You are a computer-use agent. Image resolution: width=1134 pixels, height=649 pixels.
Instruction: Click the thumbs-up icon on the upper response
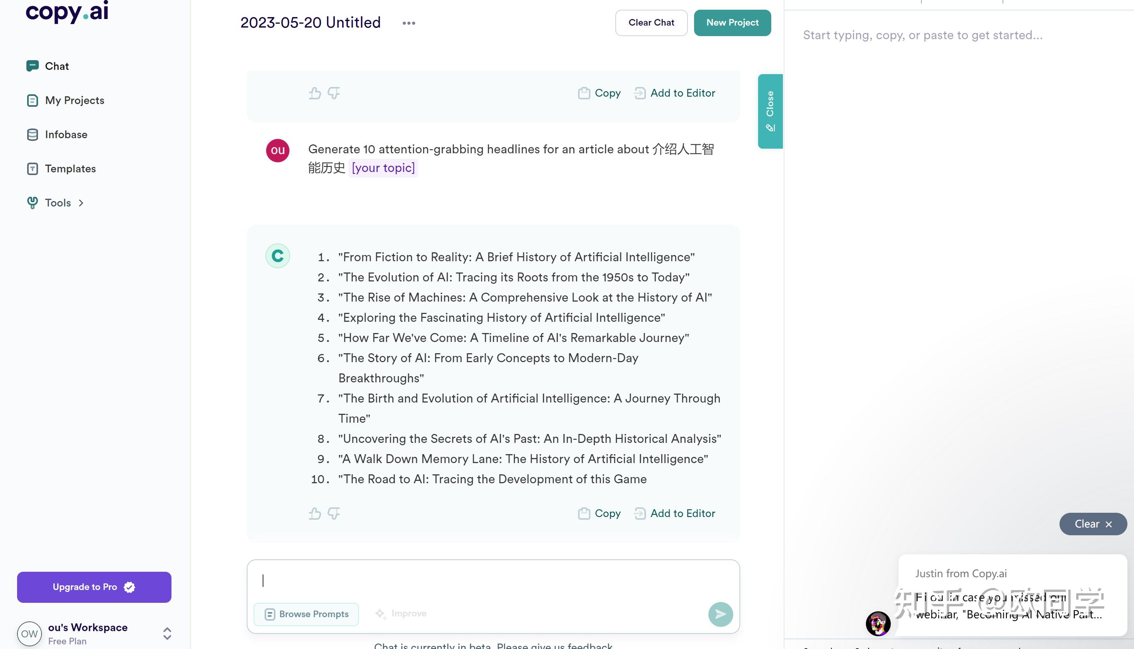[315, 93]
